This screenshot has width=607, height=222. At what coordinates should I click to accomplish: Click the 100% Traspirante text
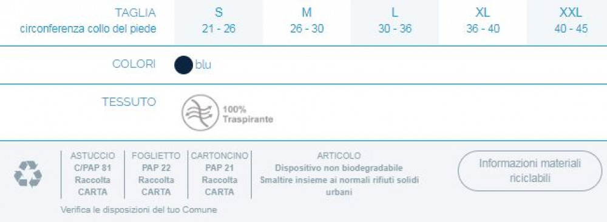(248, 114)
